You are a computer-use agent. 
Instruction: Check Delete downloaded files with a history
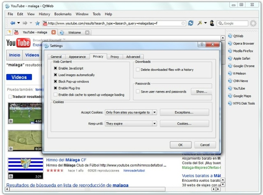tap(138, 70)
